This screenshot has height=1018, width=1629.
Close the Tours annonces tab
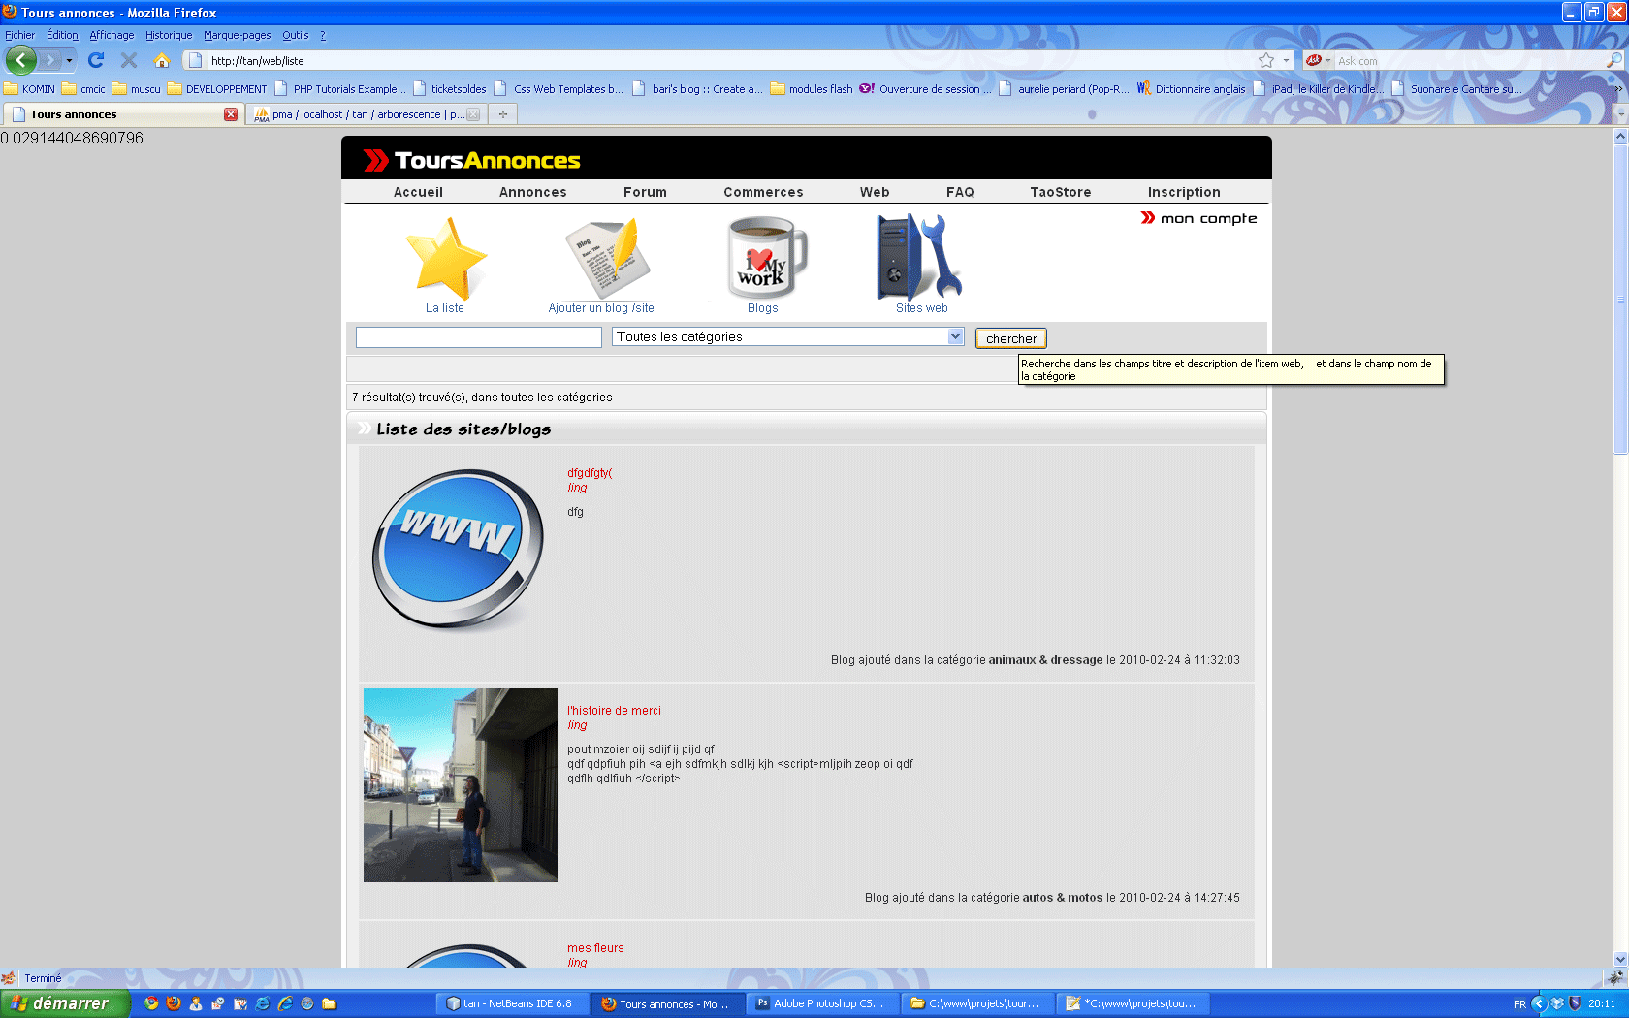tap(231, 114)
